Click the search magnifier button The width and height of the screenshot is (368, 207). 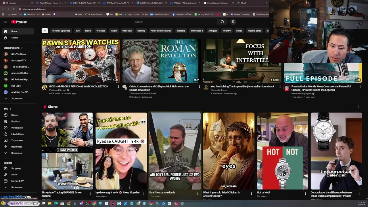point(222,22)
